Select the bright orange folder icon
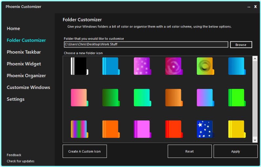The height and width of the screenshot is (167, 261). tap(110, 129)
